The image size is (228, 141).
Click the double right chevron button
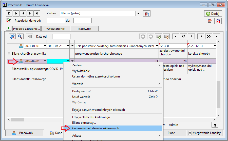[209, 36]
